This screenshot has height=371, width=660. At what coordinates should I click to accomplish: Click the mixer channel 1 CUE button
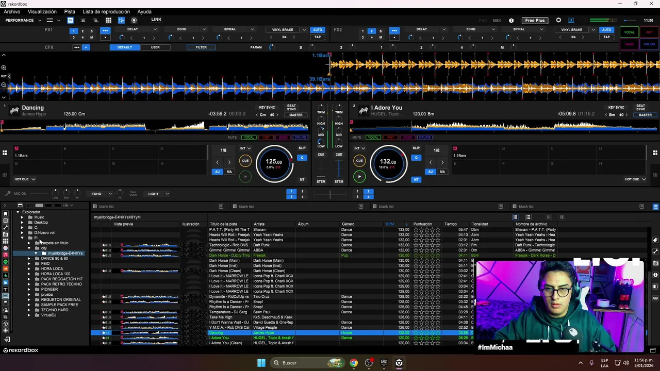pyautogui.click(x=321, y=154)
